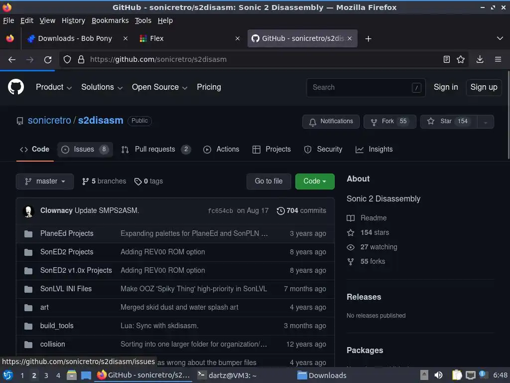The height and width of the screenshot is (383, 510).
Task: Click the show desktop icon in taskbar
Action: coord(86,375)
